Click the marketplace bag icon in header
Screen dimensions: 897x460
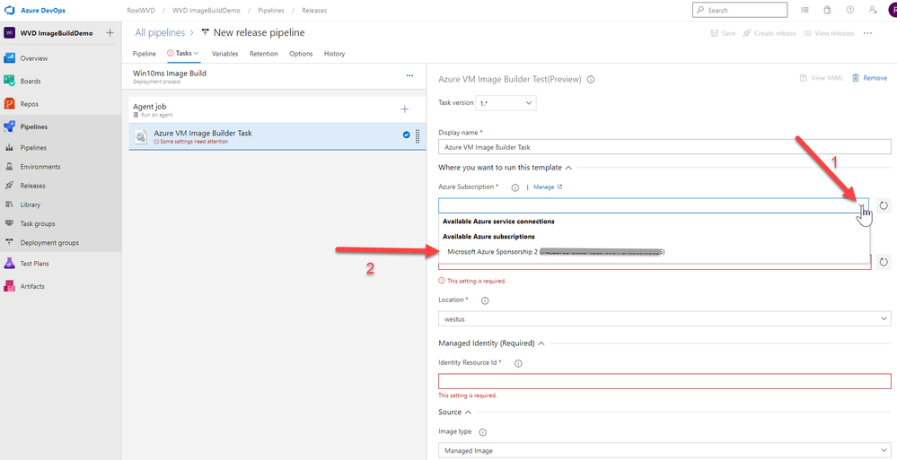click(x=827, y=10)
